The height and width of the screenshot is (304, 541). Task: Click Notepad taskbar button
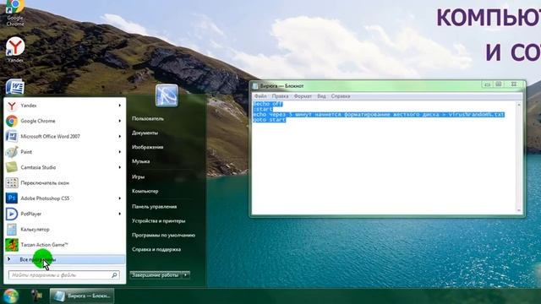click(82, 296)
